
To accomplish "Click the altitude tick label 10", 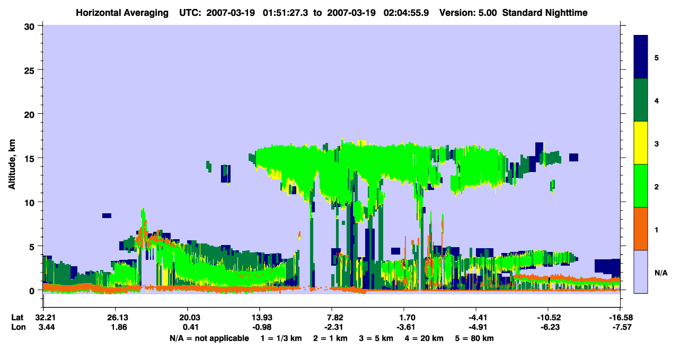I will pos(31,202).
